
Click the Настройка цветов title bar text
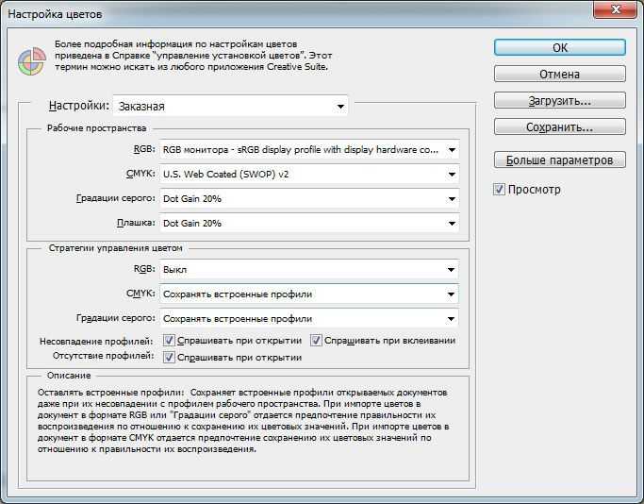click(55, 14)
